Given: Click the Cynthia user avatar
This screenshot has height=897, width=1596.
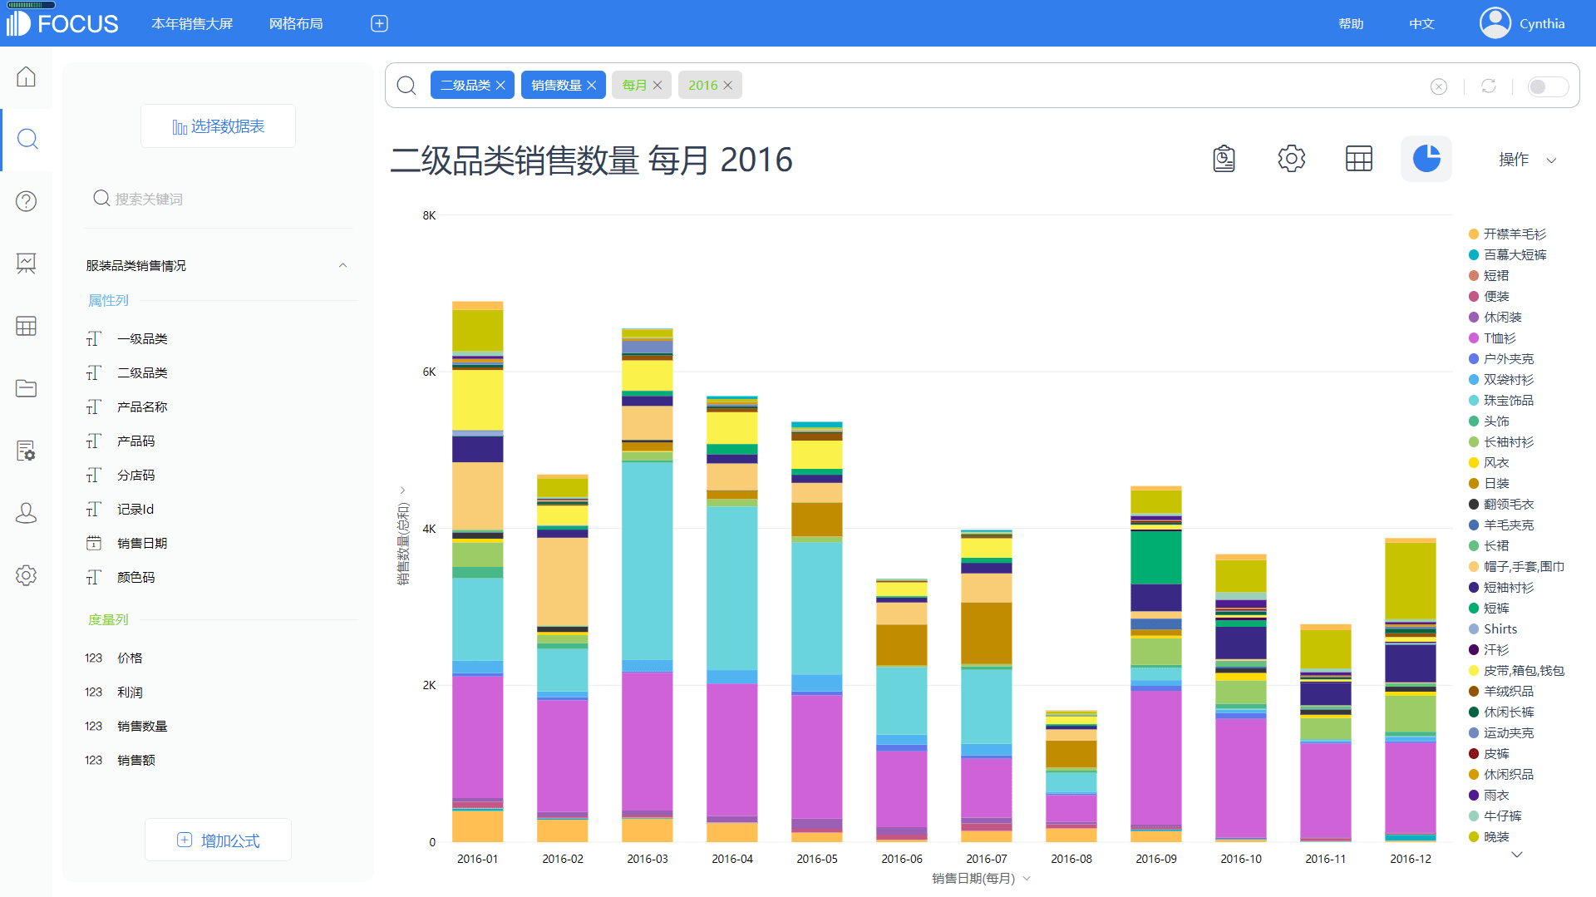Looking at the screenshot, I should 1495,23.
